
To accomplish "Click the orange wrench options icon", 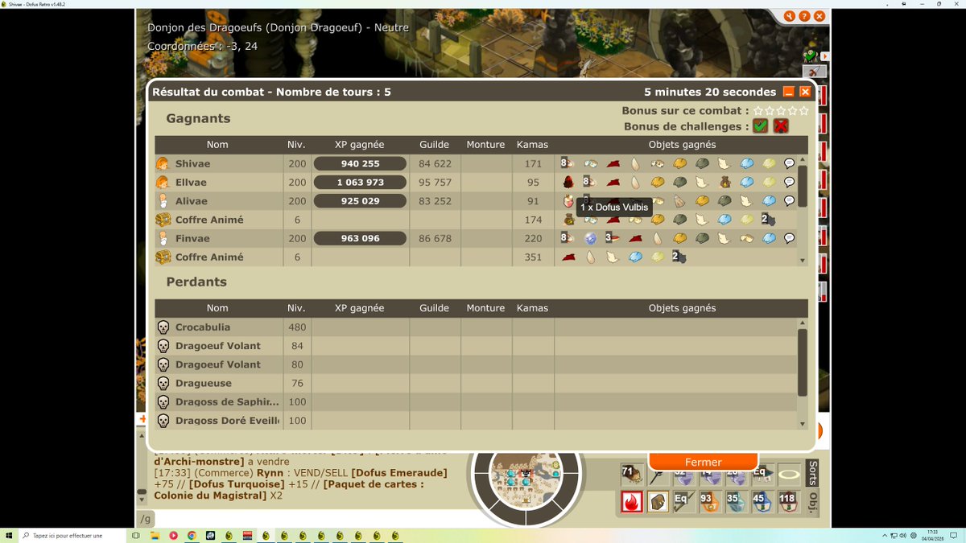I will pyautogui.click(x=789, y=16).
